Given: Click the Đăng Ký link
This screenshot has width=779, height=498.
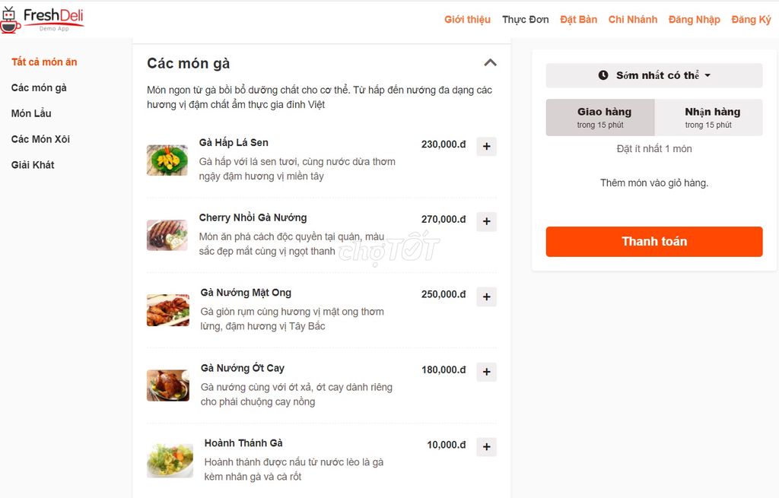Looking at the screenshot, I should coord(750,19).
